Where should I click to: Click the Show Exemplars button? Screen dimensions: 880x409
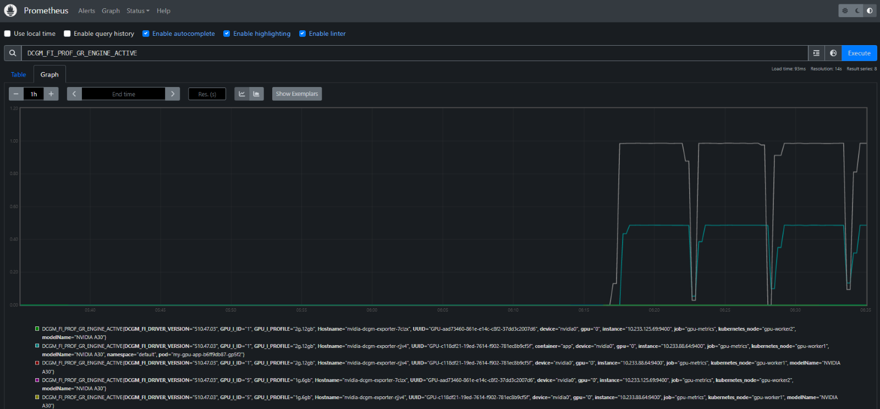(296, 94)
